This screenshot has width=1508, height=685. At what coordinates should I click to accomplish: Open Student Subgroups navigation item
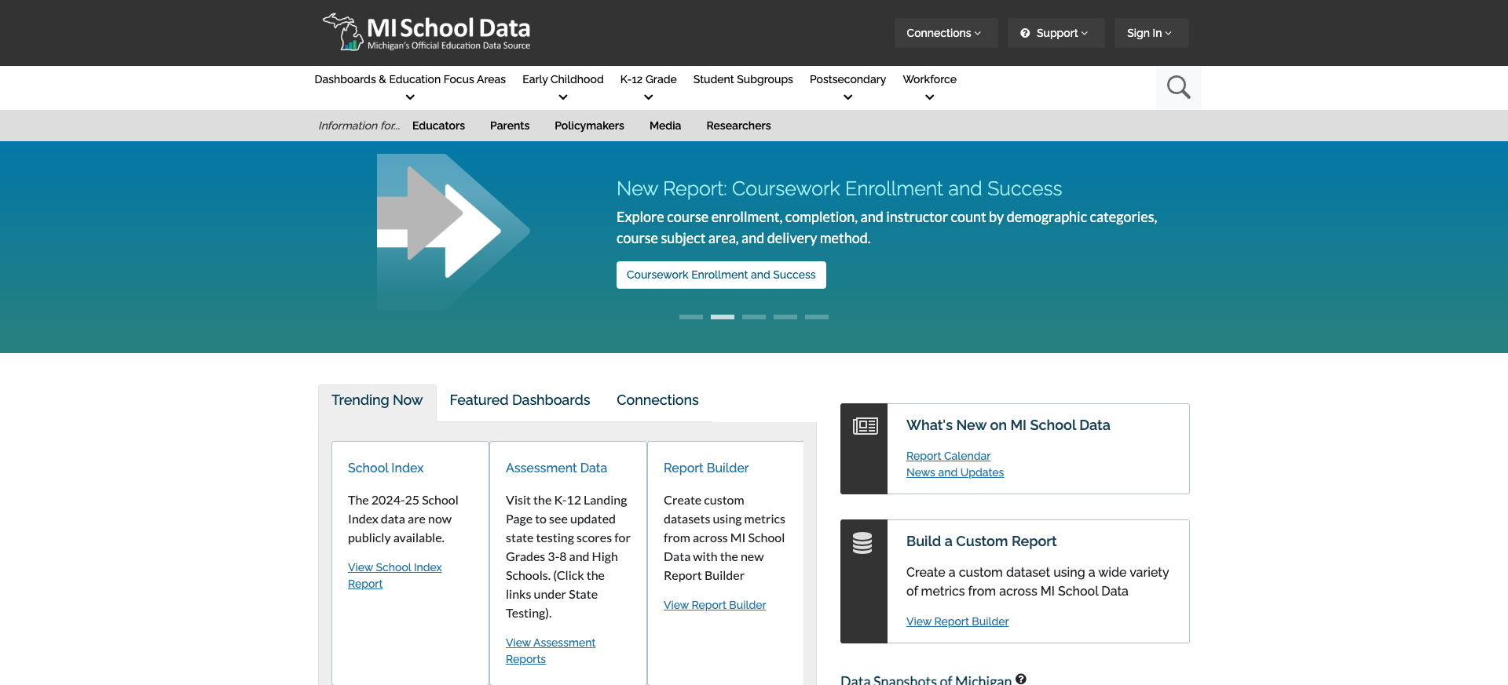743,79
